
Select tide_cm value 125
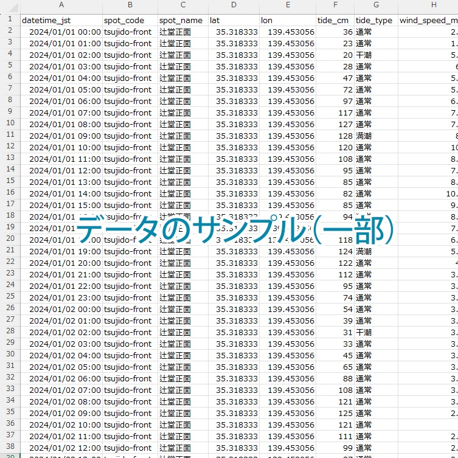335,414
